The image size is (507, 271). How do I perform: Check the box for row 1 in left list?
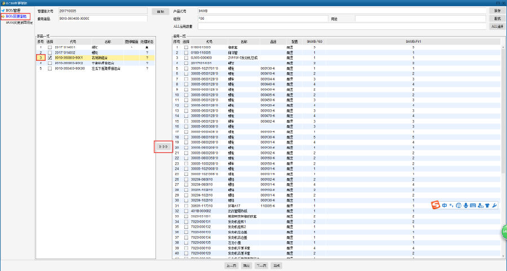point(50,47)
